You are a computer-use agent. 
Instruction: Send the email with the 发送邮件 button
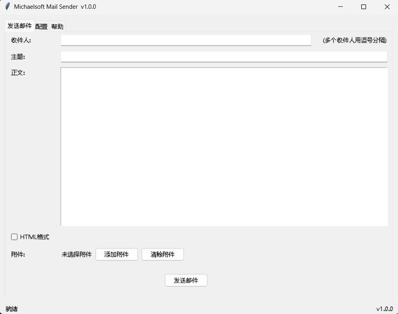click(186, 280)
